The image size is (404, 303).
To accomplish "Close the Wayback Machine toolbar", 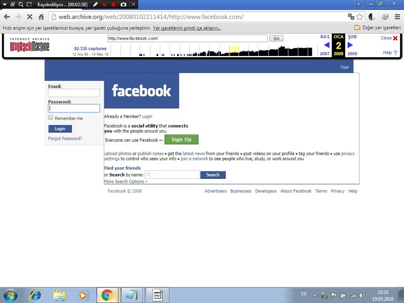I will (x=389, y=38).
